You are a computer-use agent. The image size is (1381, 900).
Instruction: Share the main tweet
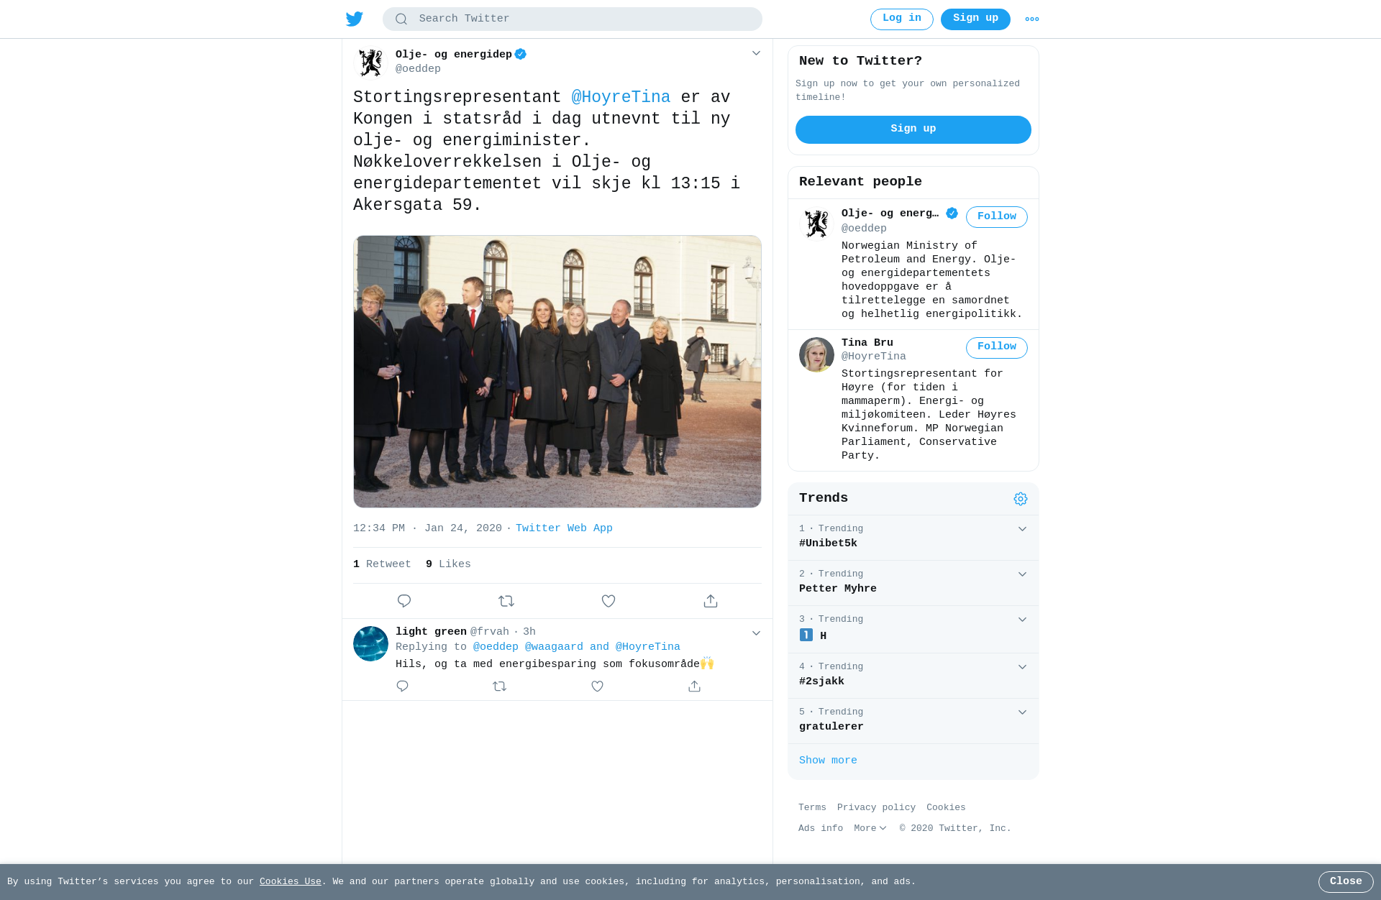coord(711,601)
